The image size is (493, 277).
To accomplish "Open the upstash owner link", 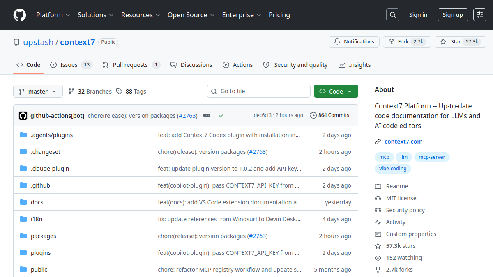I will point(38,42).
